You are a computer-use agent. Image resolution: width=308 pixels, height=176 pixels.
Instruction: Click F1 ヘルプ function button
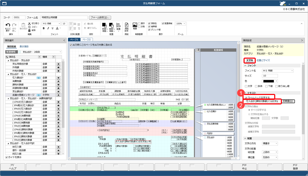[13, 167]
